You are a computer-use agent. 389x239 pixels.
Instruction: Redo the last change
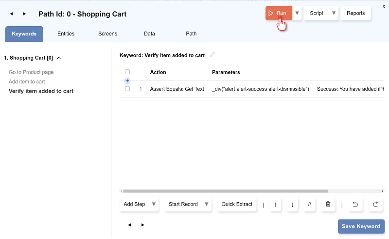[x=375, y=205]
